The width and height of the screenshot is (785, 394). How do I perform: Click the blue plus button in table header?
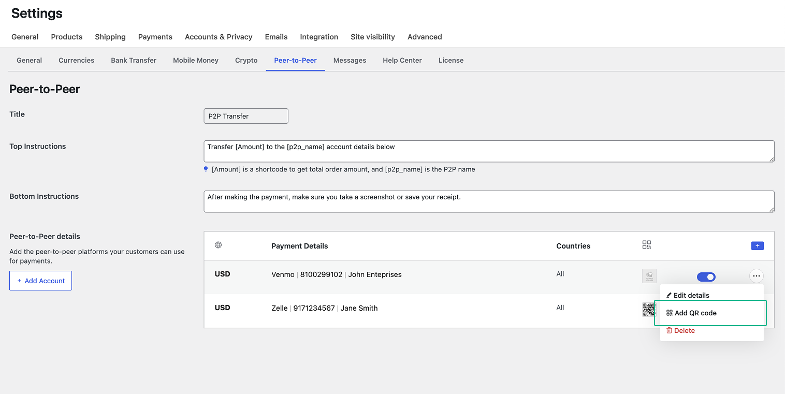[x=757, y=246]
